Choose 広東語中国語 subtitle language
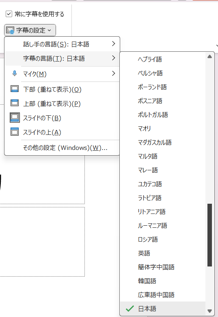The width and height of the screenshot is (218, 317). point(163,295)
